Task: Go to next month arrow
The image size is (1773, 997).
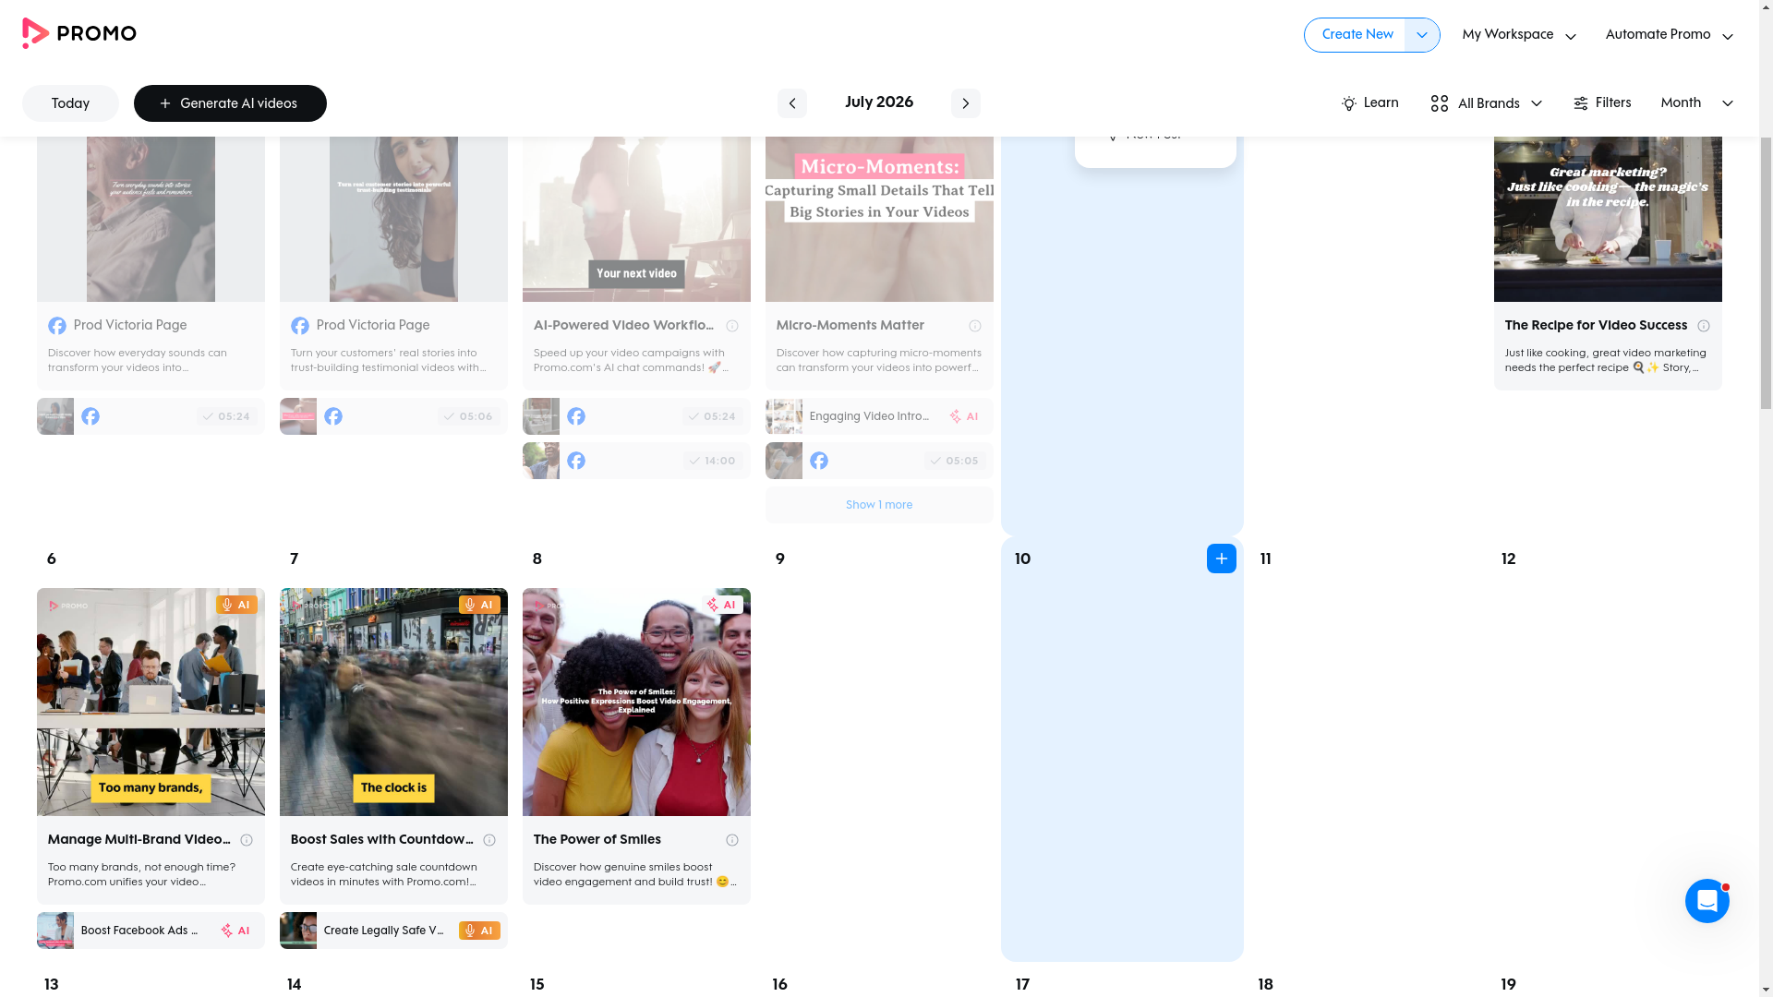Action: pos(965,103)
